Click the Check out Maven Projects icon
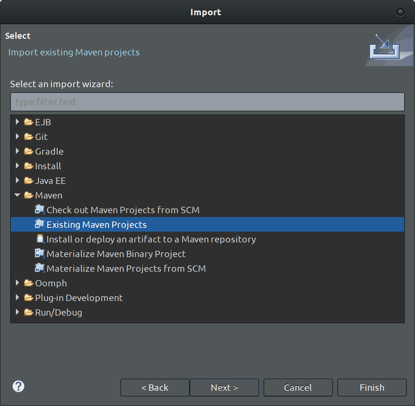 pyautogui.click(x=39, y=210)
